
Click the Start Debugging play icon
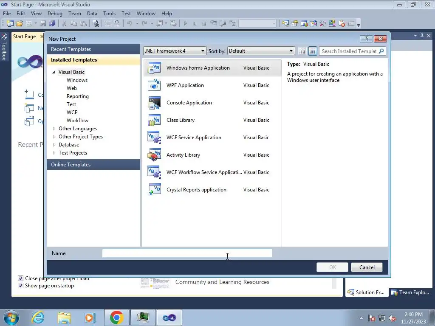point(185,24)
